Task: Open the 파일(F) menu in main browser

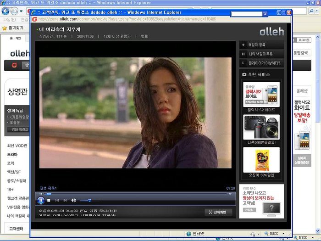Action: (x=10, y=20)
